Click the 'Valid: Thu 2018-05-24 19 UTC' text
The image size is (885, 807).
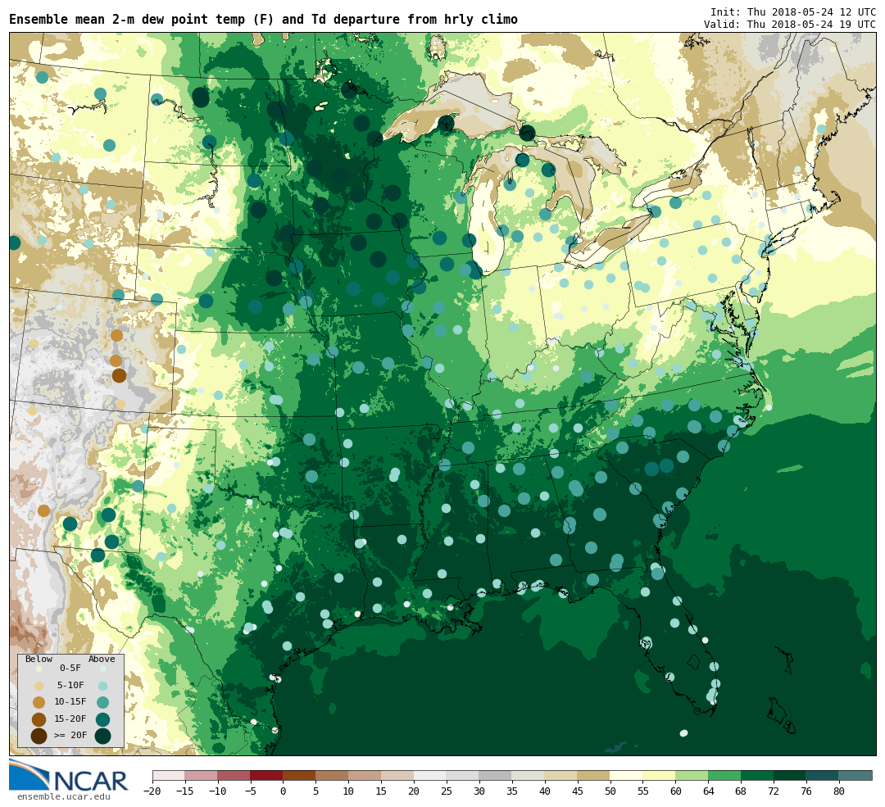(x=790, y=25)
